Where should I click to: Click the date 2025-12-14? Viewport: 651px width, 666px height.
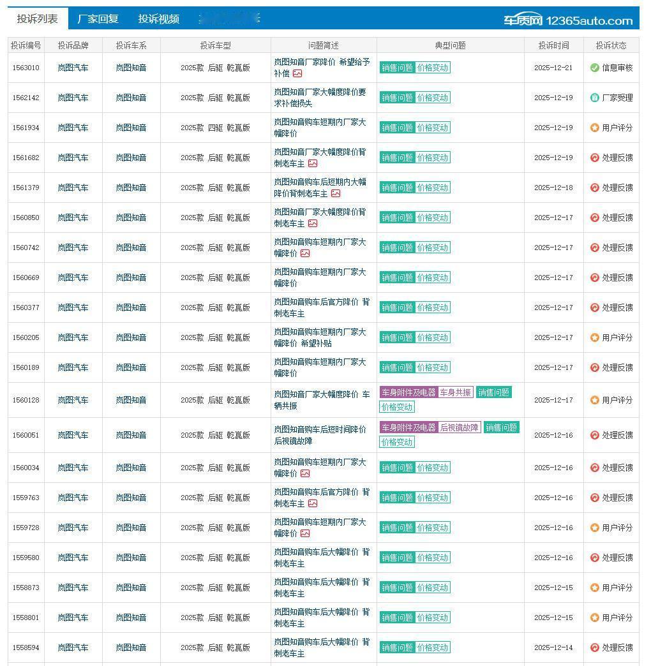(553, 647)
